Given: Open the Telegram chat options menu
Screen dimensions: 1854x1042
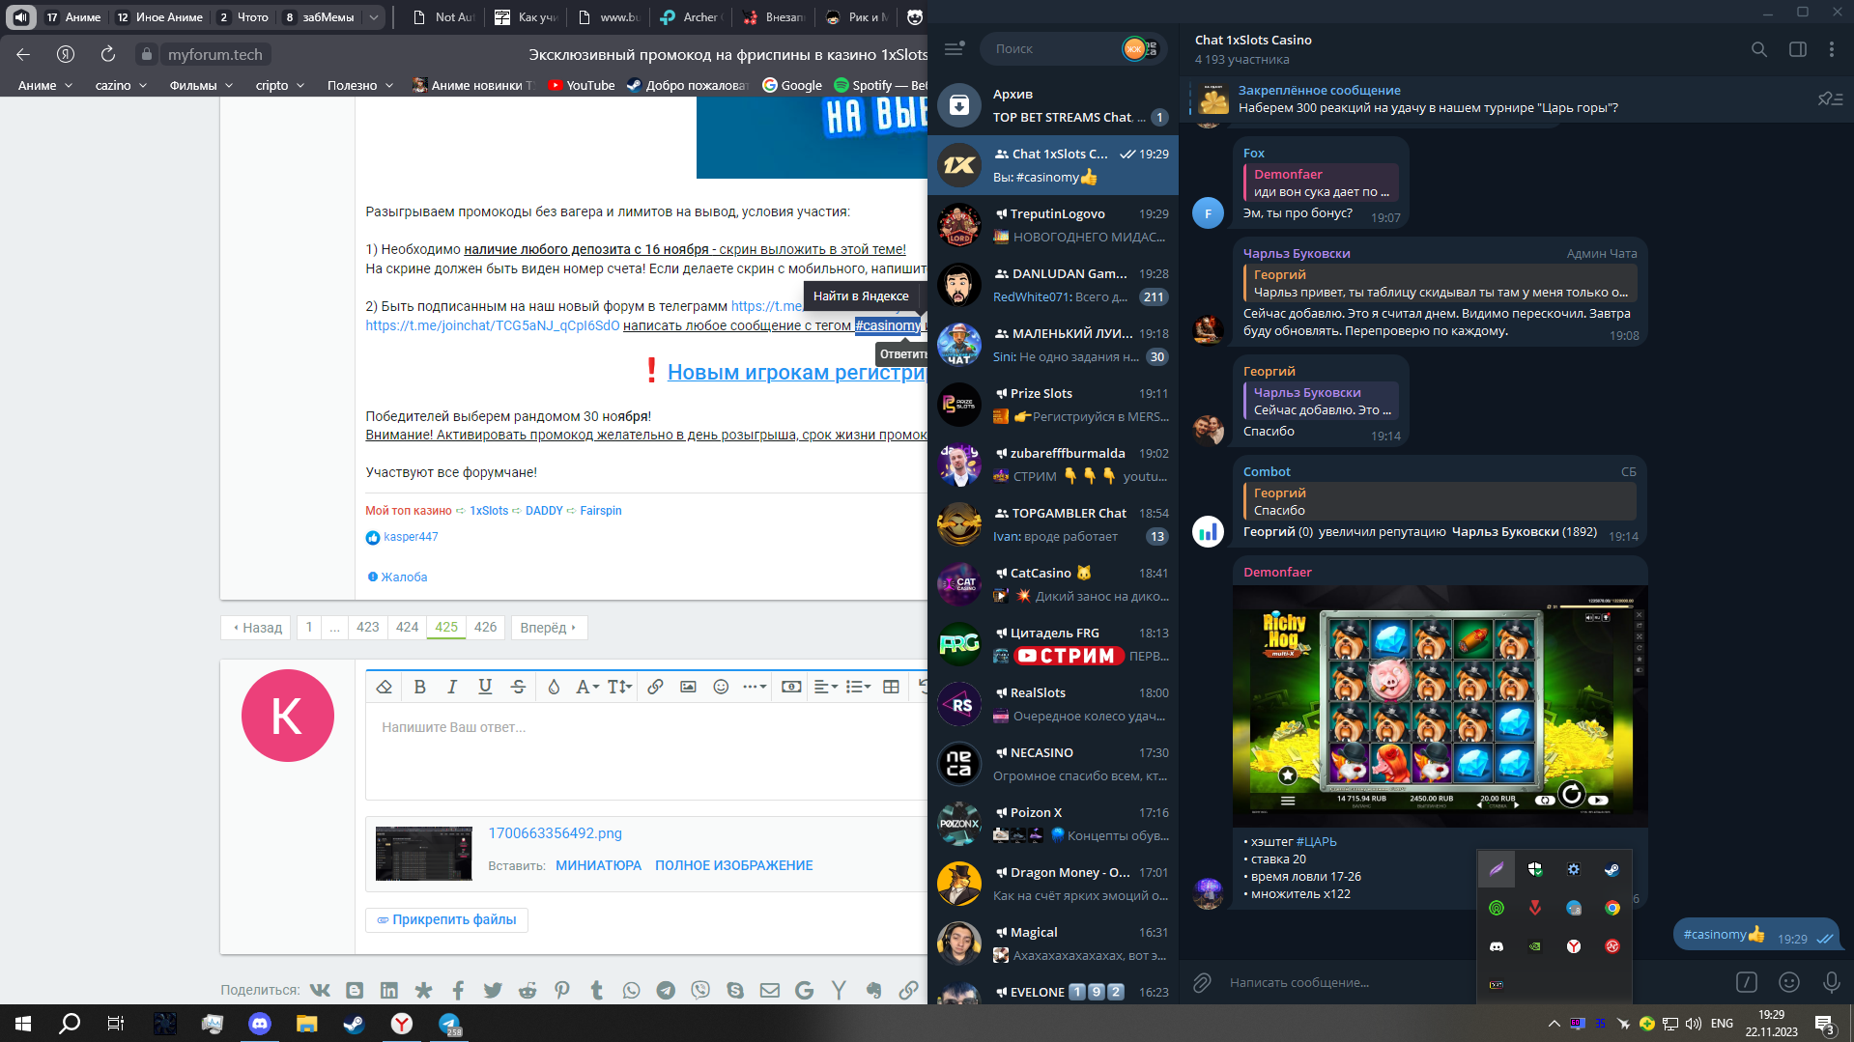Looking at the screenshot, I should [1832, 49].
